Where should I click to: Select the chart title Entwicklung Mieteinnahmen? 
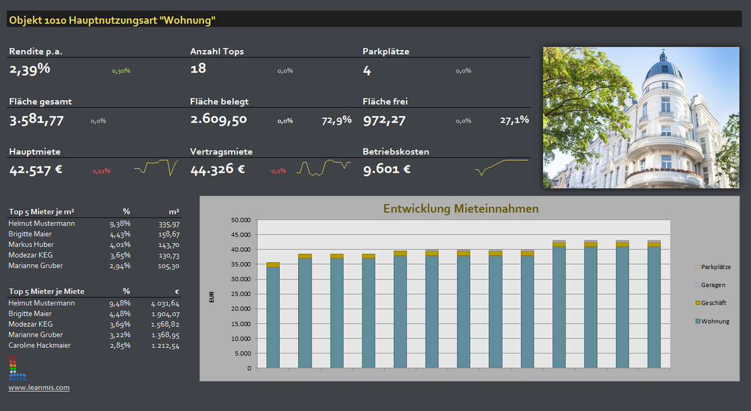[461, 209]
